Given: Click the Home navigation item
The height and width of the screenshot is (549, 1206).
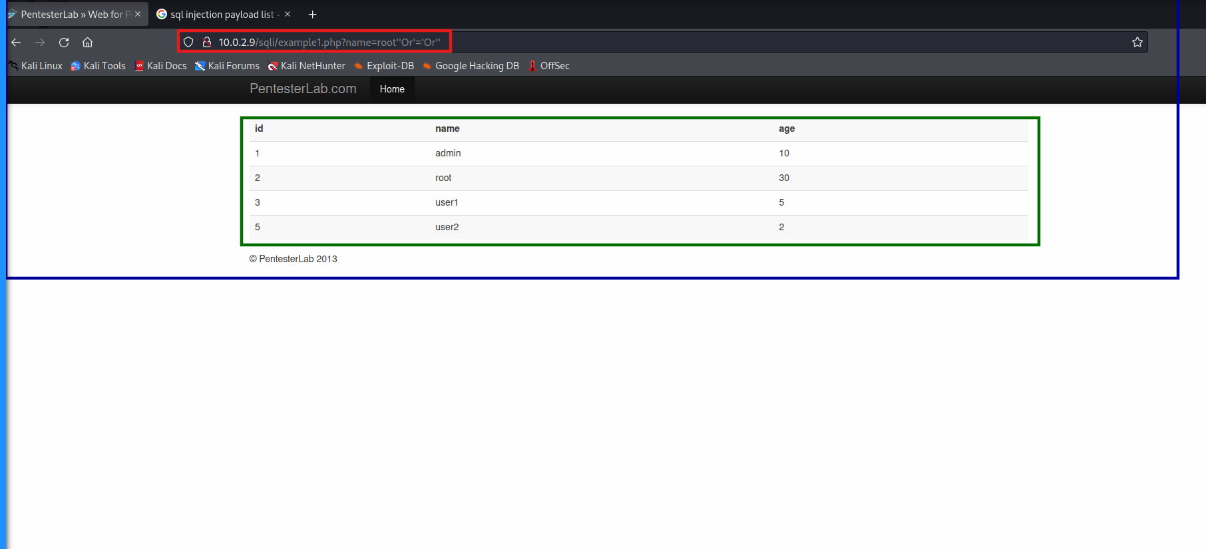Looking at the screenshot, I should click(392, 89).
